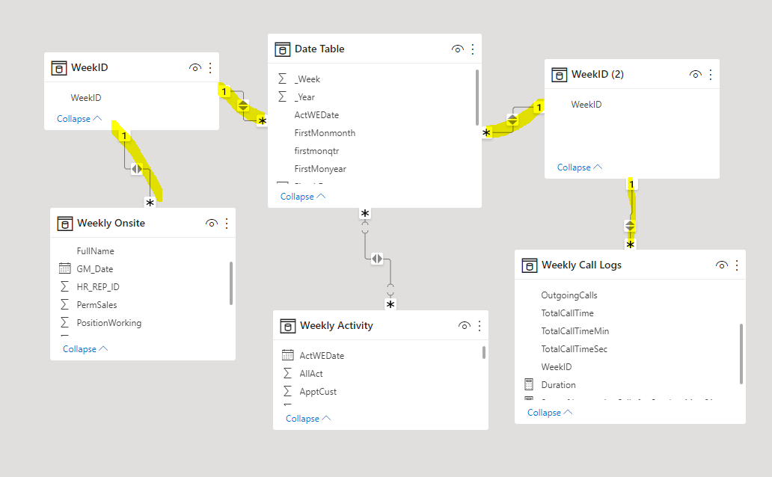The image size is (772, 477).
Task: Select WeekID field in WeekID (2) table
Action: [586, 105]
